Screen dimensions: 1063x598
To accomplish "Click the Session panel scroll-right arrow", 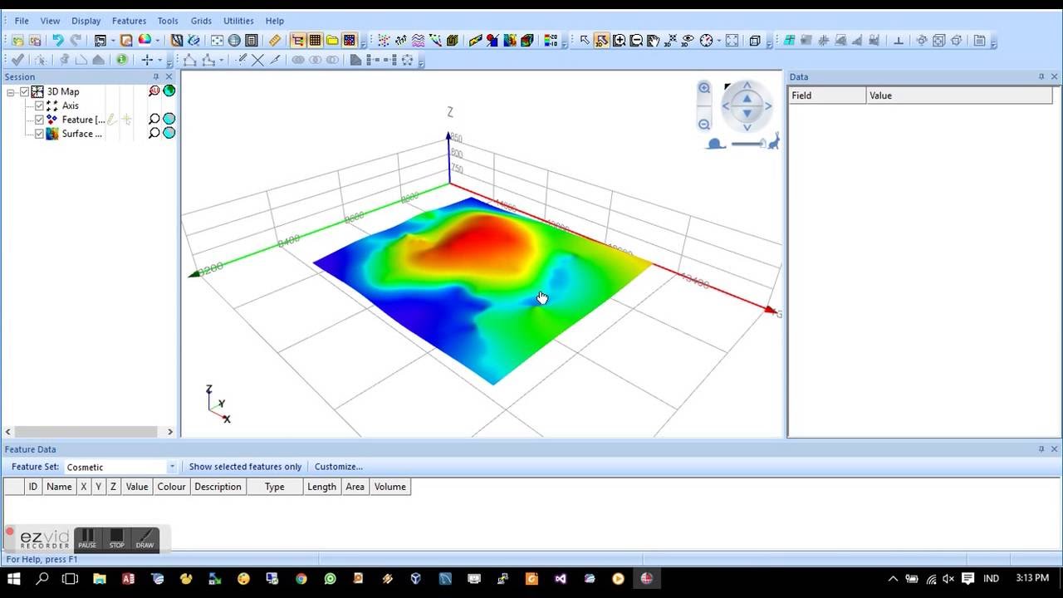I will (x=170, y=432).
